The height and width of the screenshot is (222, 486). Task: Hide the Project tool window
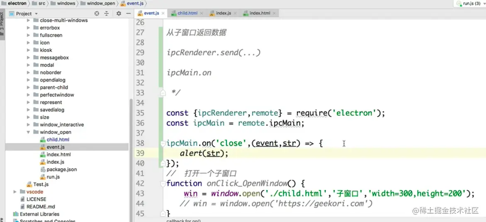pos(128,14)
